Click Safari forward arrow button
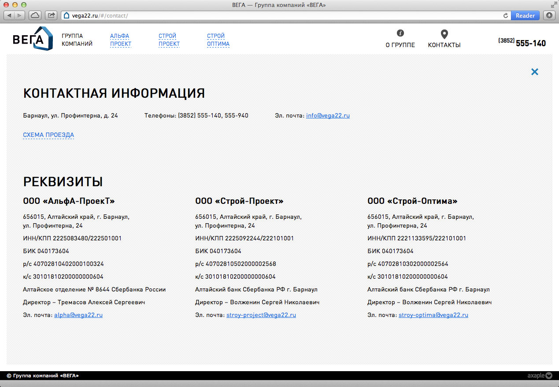The height and width of the screenshot is (387, 559). click(20, 15)
